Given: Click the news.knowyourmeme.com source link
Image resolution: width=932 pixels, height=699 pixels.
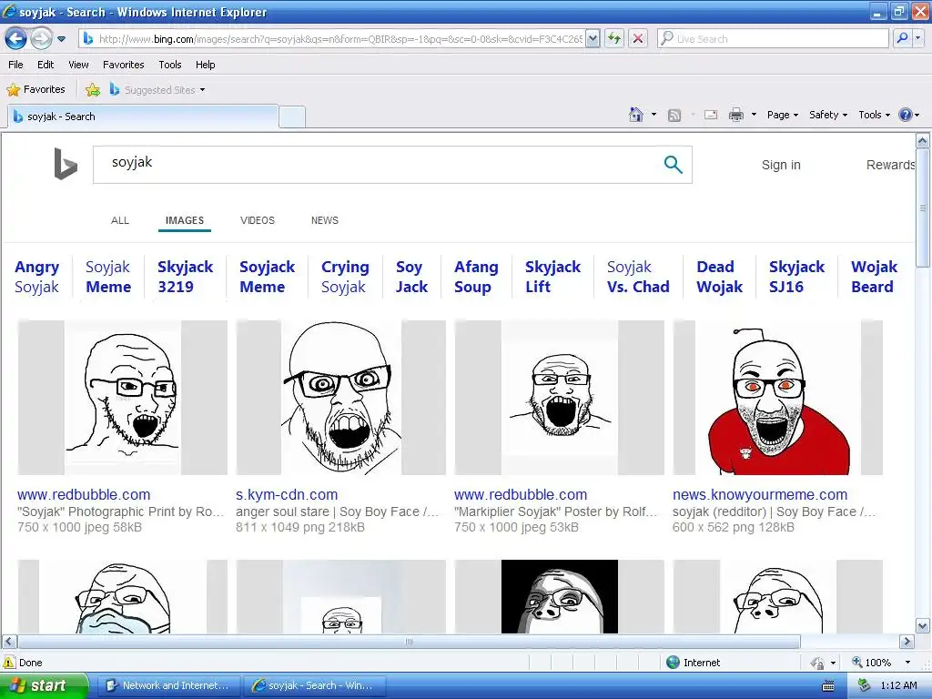Looking at the screenshot, I should point(760,494).
